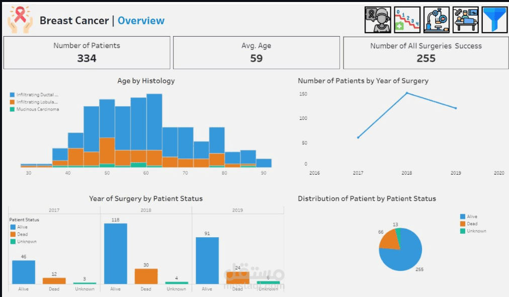Viewport: 509px width, 297px height.
Task: Select the 2017 header in surgery chart
Action: [54, 210]
